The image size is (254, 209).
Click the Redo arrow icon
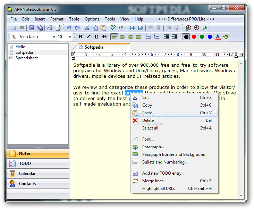coord(77,28)
